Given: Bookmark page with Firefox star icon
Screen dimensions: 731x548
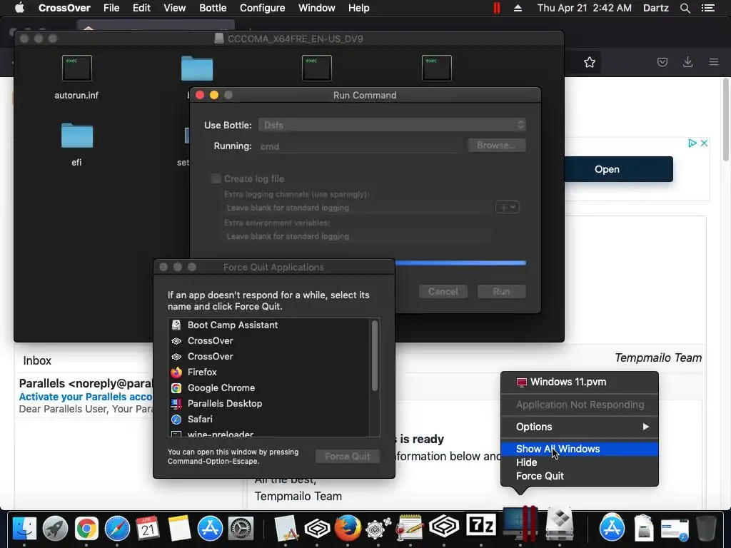Looking at the screenshot, I should (589, 62).
